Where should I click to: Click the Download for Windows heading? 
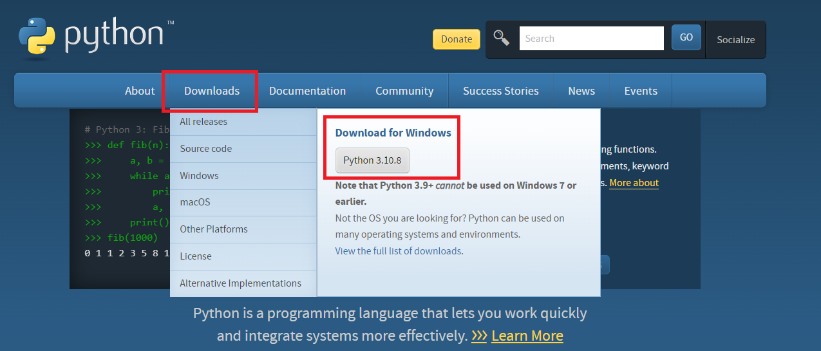[393, 133]
